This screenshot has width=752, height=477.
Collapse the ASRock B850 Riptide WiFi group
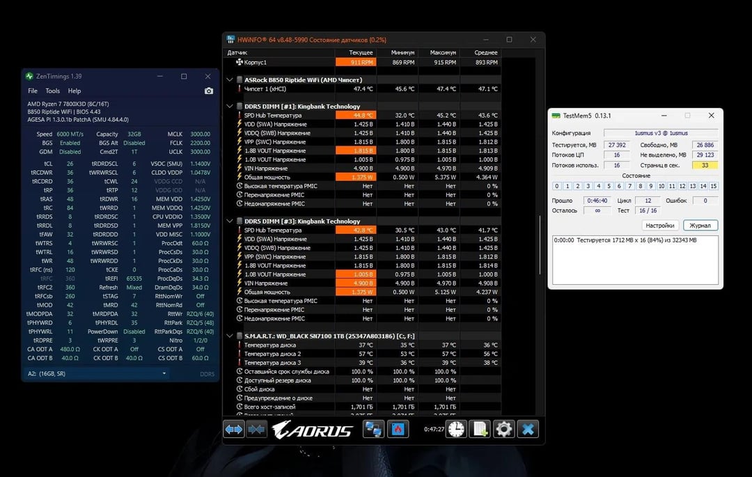point(229,79)
